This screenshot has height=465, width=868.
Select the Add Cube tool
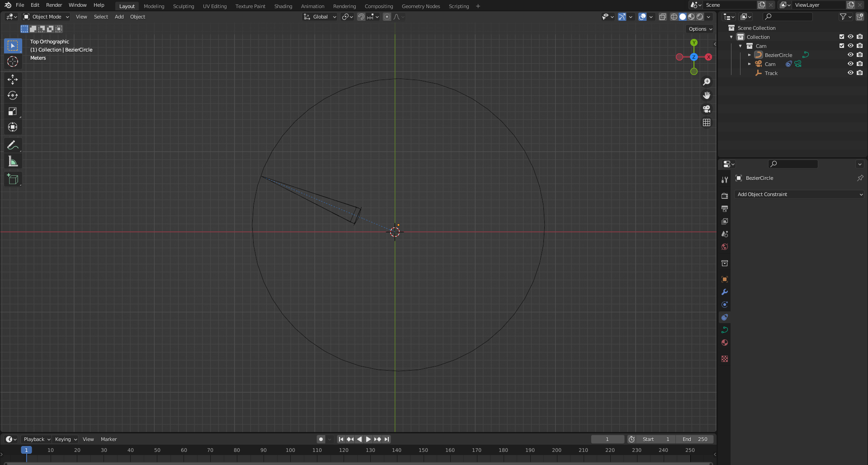pos(13,179)
